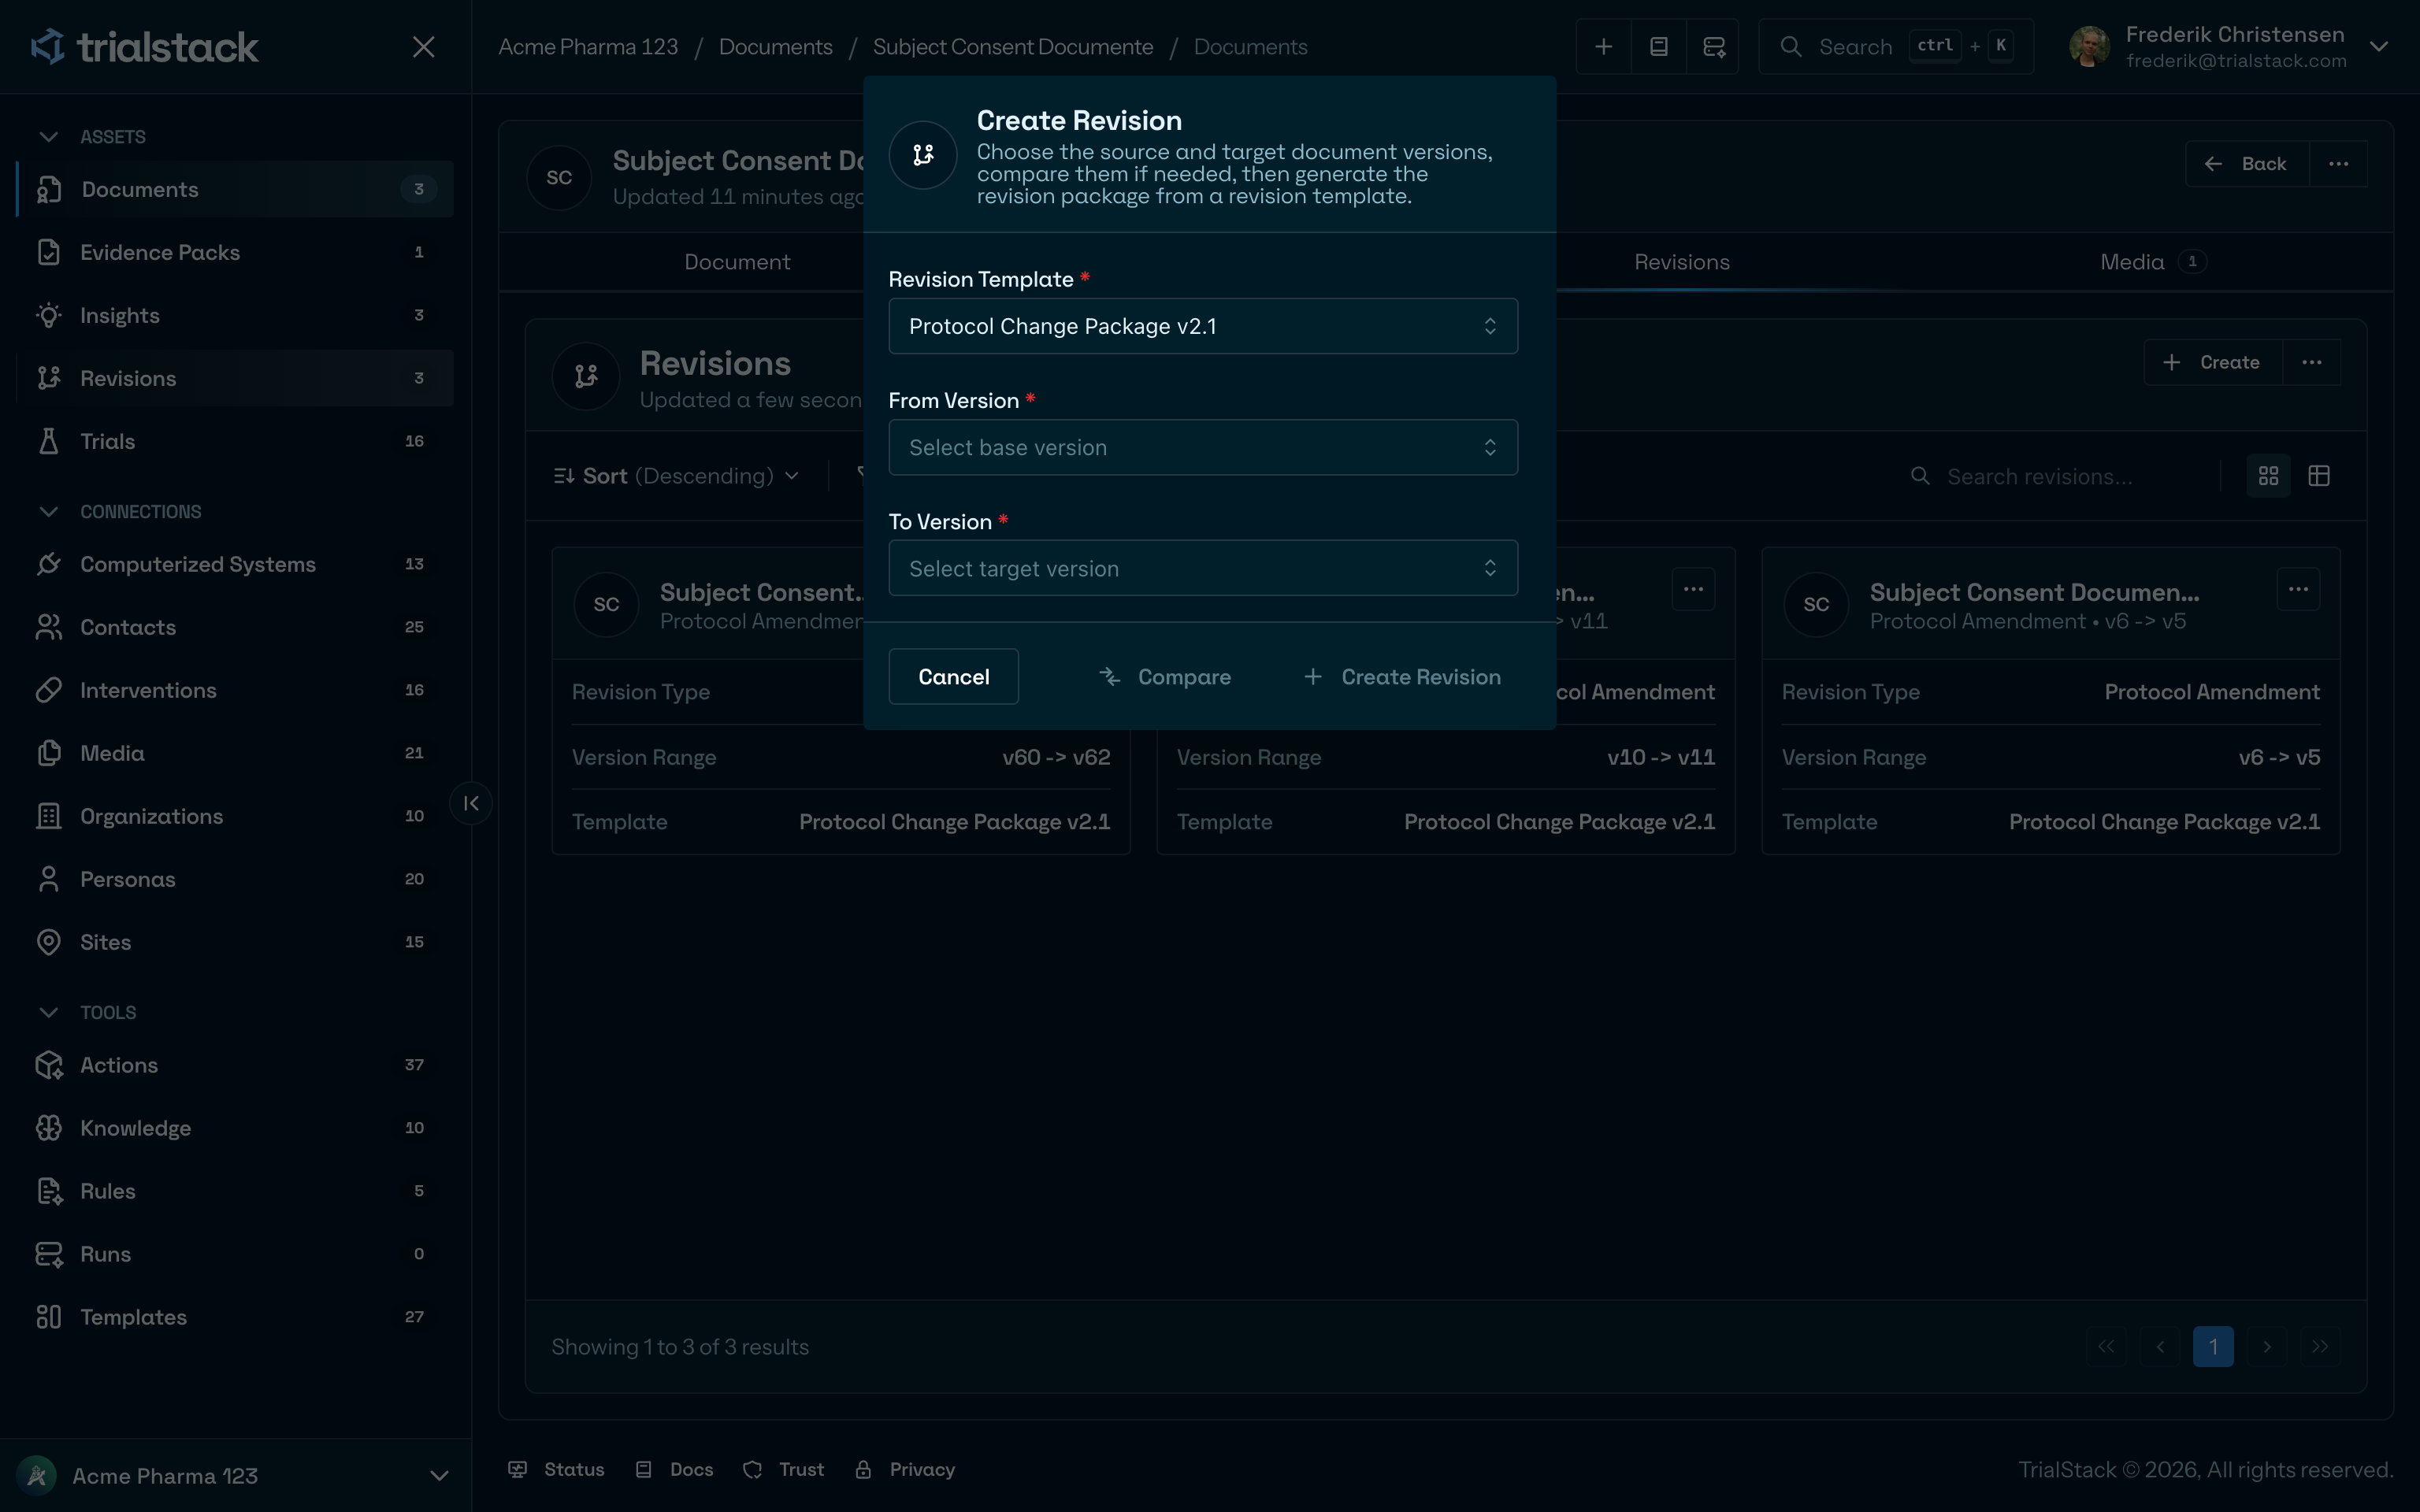Switch to the Revisions tab
The width and height of the screenshot is (2420, 1512).
(x=1681, y=262)
